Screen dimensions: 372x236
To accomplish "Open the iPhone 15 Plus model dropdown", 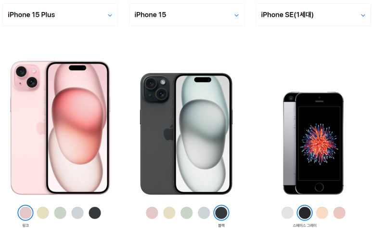I will [x=60, y=15].
